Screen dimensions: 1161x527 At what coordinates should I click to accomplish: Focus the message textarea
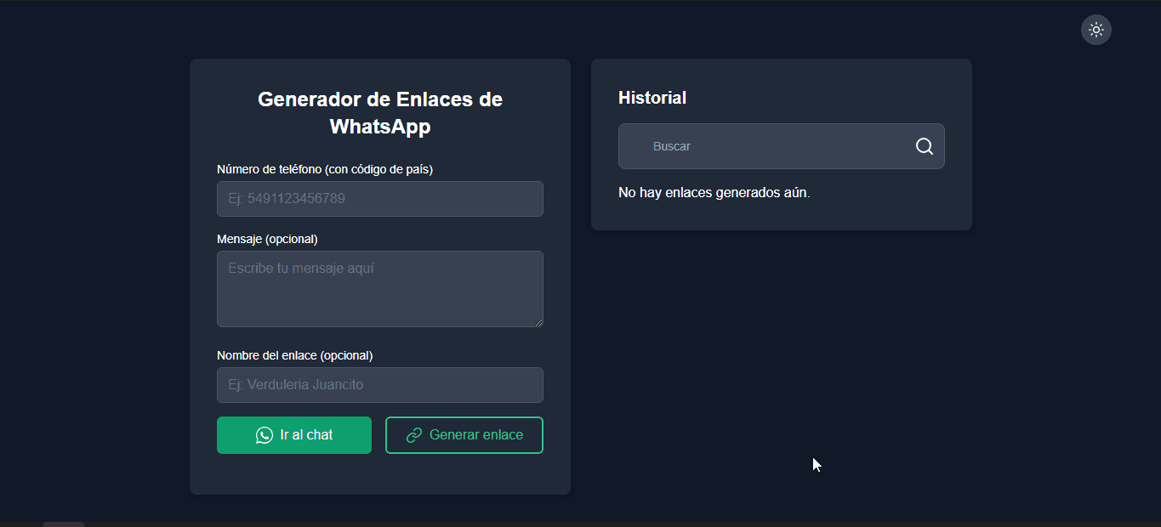click(x=380, y=289)
